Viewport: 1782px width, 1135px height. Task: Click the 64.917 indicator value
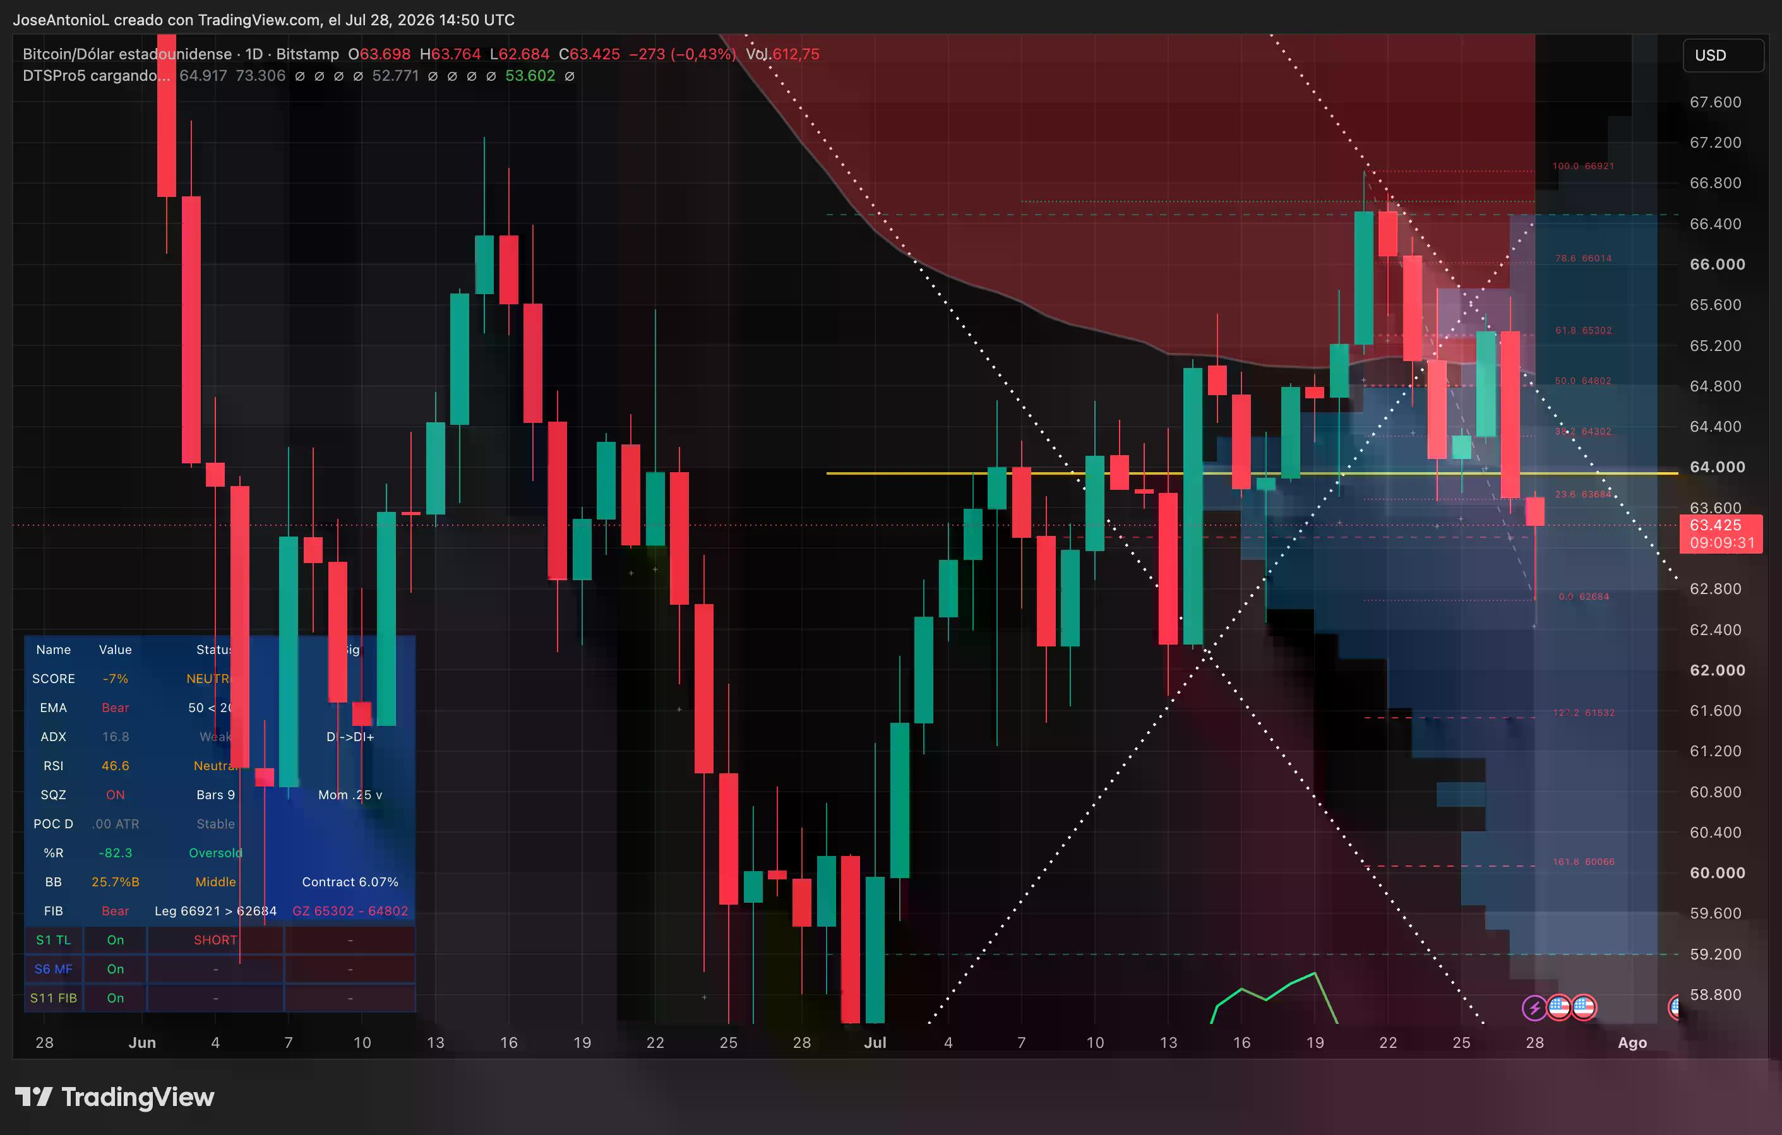click(203, 76)
